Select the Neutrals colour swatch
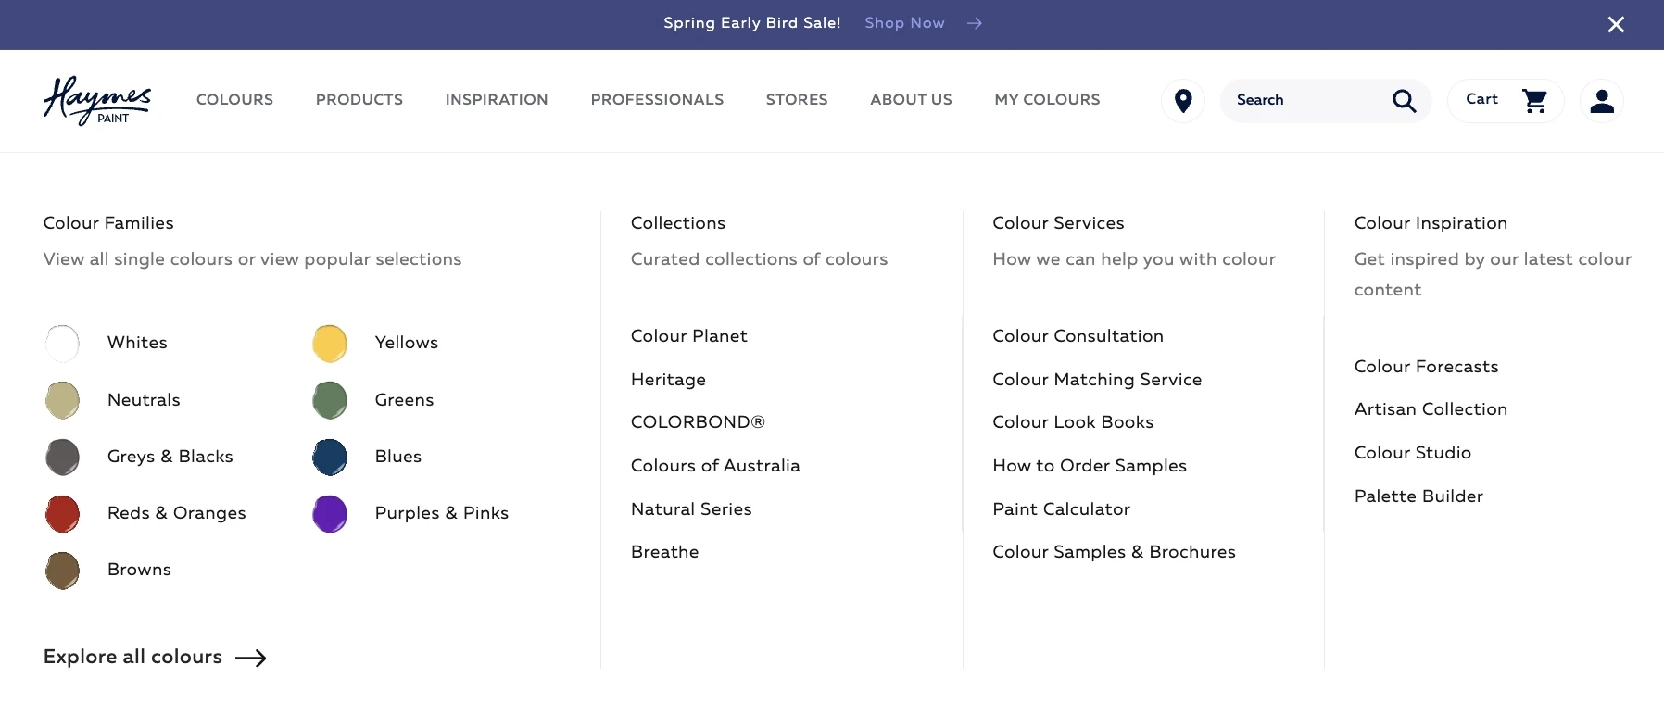Image resolution: width=1664 pixels, height=728 pixels. coord(62,400)
